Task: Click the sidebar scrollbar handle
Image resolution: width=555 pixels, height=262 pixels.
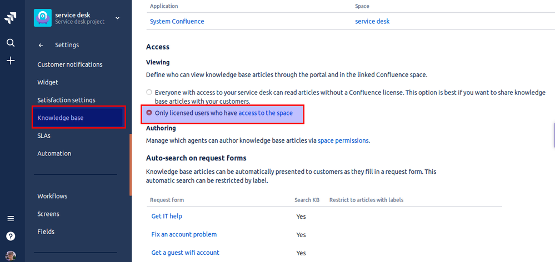Action: tap(130, 164)
